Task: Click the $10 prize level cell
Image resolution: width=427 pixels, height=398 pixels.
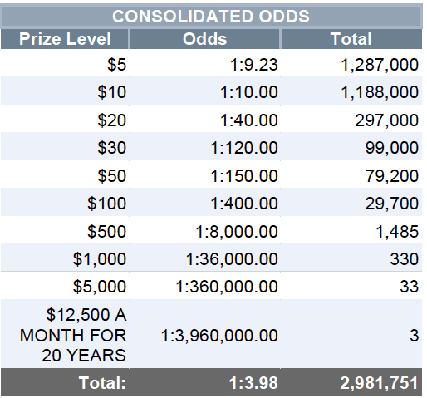Action: [x=65, y=91]
